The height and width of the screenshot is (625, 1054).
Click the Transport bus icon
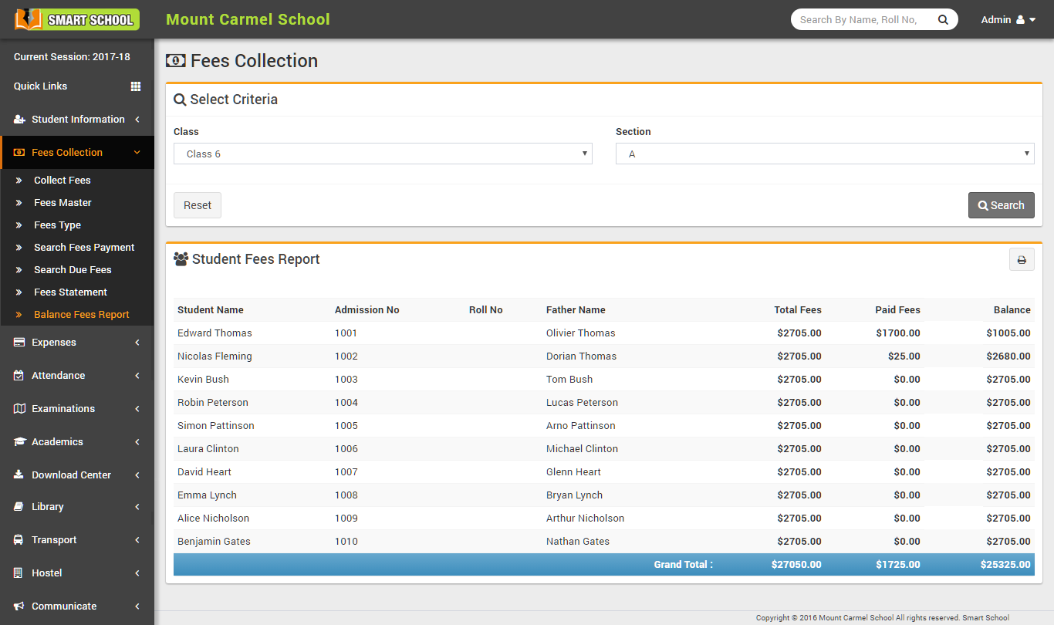(18, 540)
